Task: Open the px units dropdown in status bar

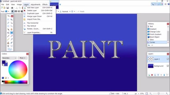Action: [139, 94]
